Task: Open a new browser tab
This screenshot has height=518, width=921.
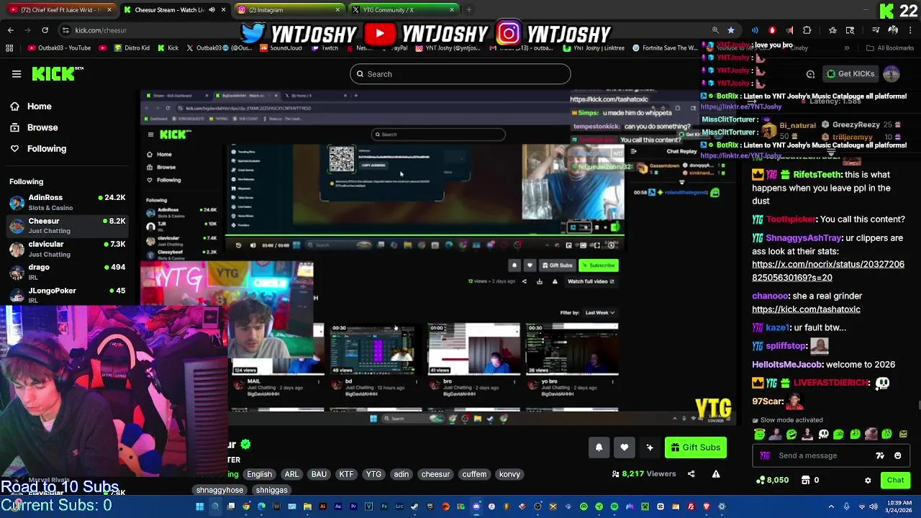Action: (x=468, y=10)
